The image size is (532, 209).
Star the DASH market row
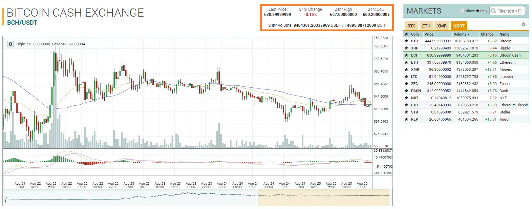point(406,91)
